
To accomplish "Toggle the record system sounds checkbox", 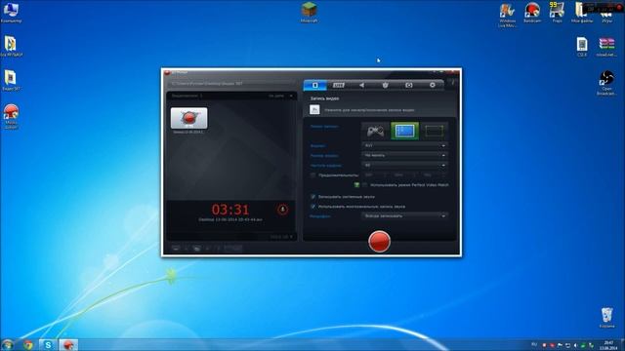I will coord(312,197).
